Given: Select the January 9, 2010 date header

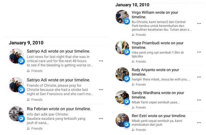Looking at the screenshot, I should pos(26,43).
